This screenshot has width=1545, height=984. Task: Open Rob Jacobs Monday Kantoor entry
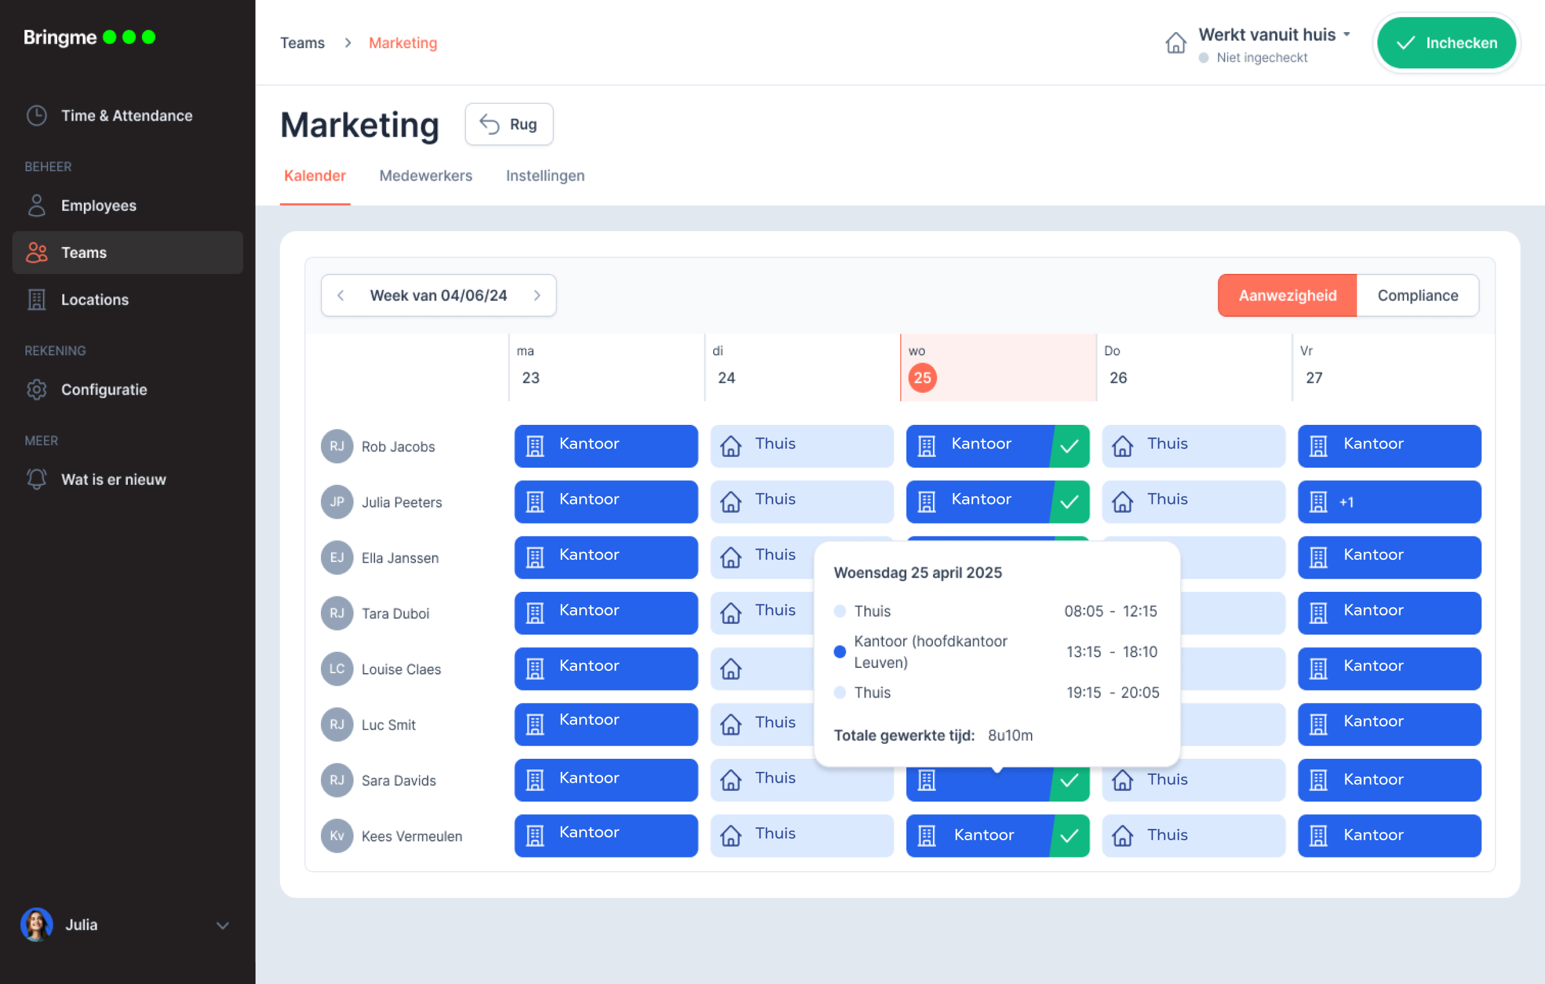click(606, 446)
